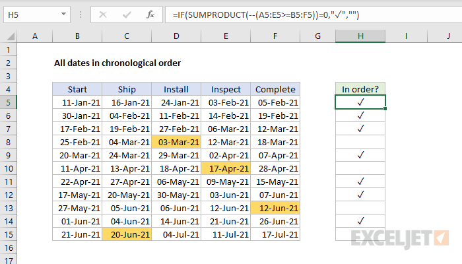Click the Enter checkmark formula icon
462x264 pixels.
coord(127,15)
